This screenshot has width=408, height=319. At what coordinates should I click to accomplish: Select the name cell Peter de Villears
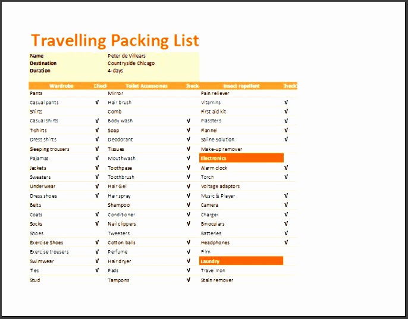point(127,56)
